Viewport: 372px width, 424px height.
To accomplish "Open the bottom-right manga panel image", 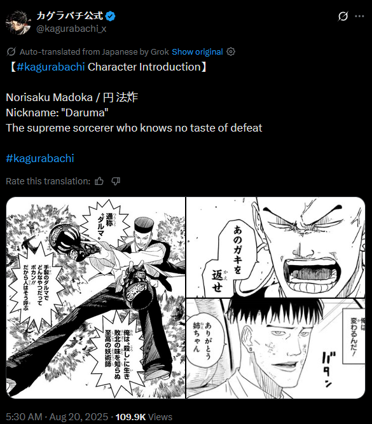I will point(276,349).
